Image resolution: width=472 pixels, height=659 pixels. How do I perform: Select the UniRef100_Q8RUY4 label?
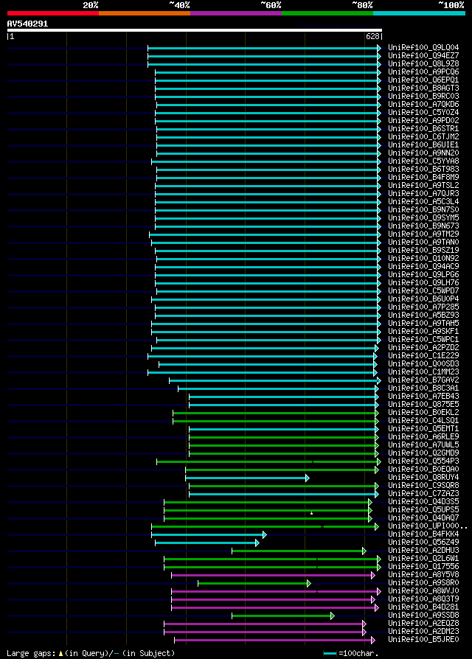pyautogui.click(x=423, y=477)
